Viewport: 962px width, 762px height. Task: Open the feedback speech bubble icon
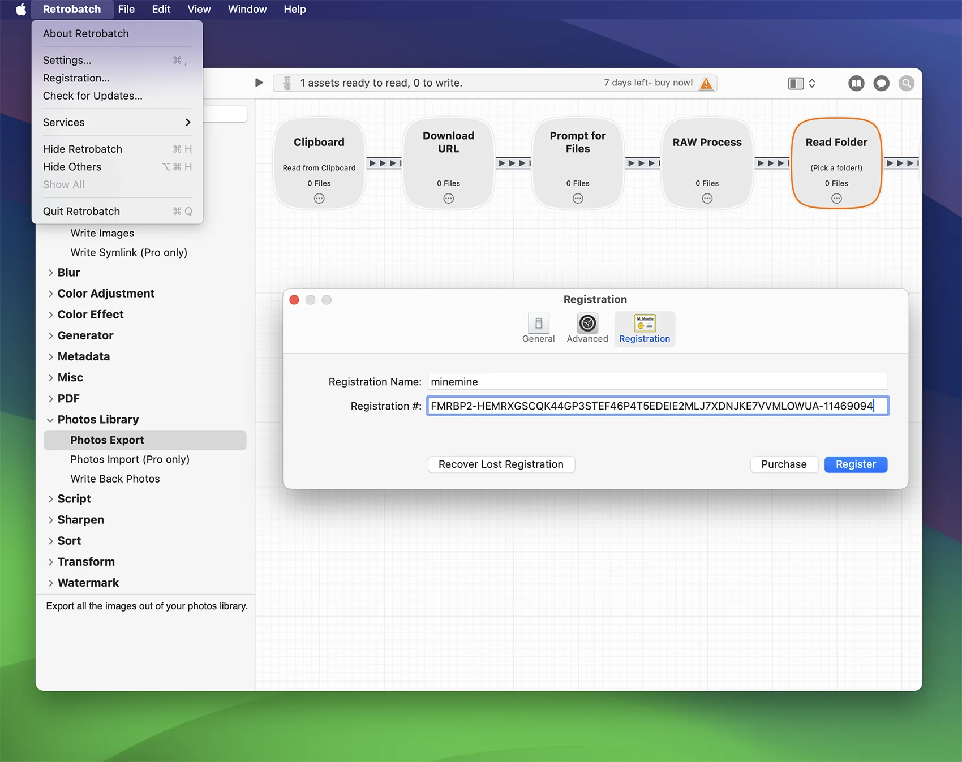pyautogui.click(x=881, y=83)
